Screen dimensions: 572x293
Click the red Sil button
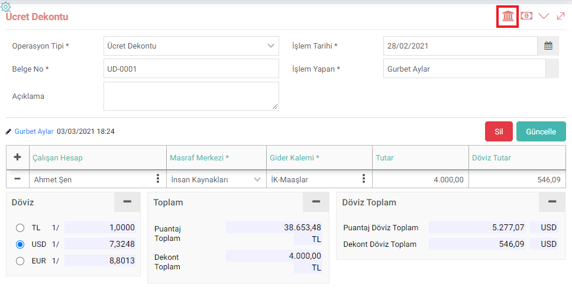click(499, 131)
